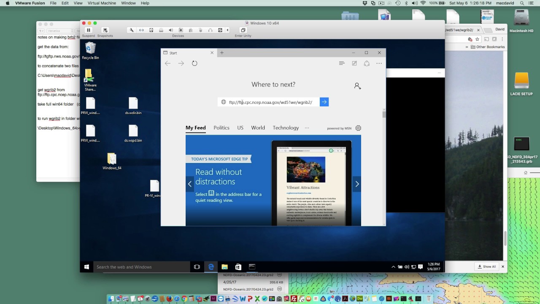
Task: Click the network adapter device icon
Action: coord(141,30)
